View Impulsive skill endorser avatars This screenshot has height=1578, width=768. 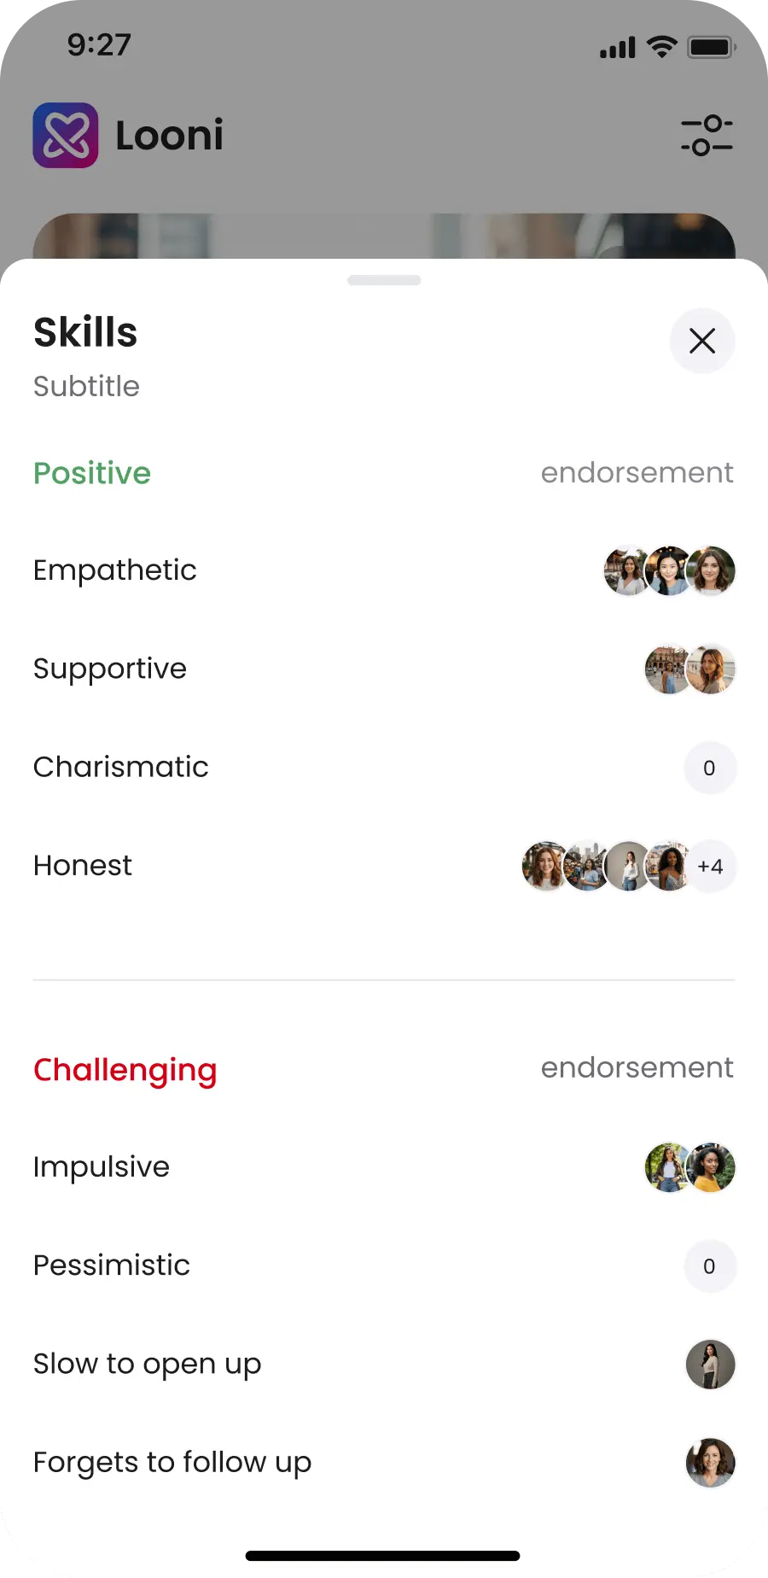pyautogui.click(x=689, y=1167)
